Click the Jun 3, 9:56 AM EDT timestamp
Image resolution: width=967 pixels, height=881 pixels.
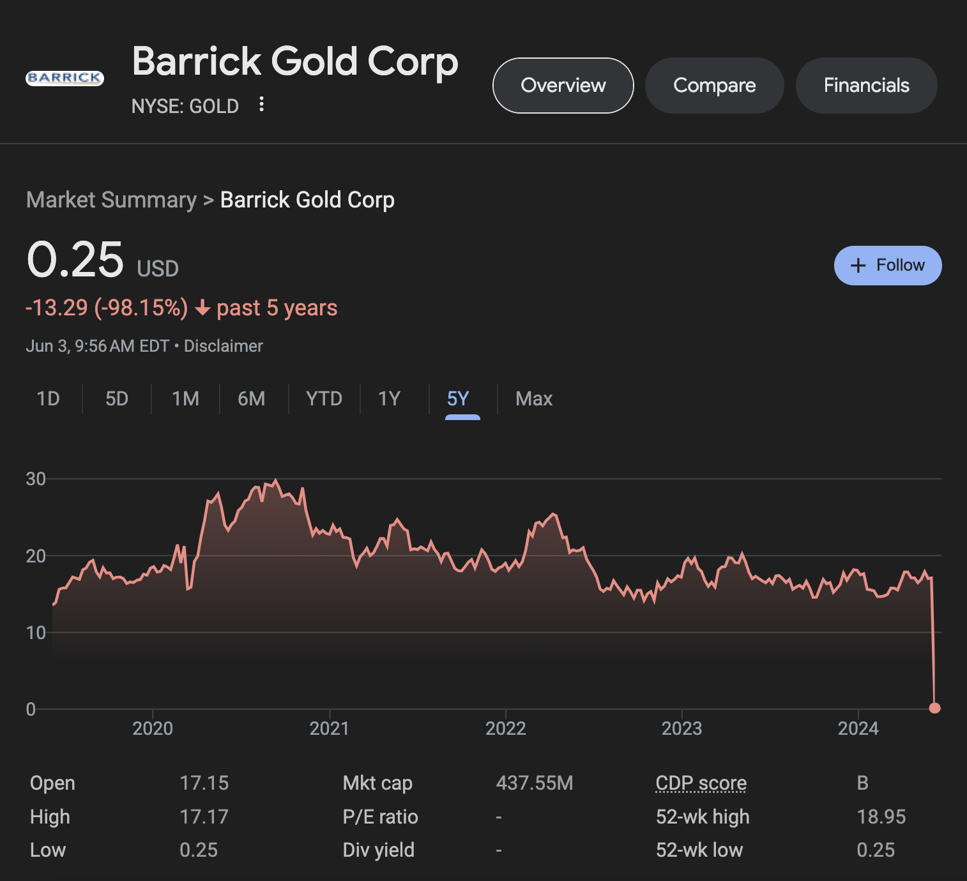click(x=98, y=346)
